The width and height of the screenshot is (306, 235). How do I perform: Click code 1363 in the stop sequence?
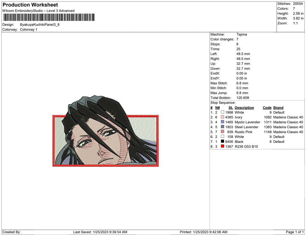click(268, 127)
